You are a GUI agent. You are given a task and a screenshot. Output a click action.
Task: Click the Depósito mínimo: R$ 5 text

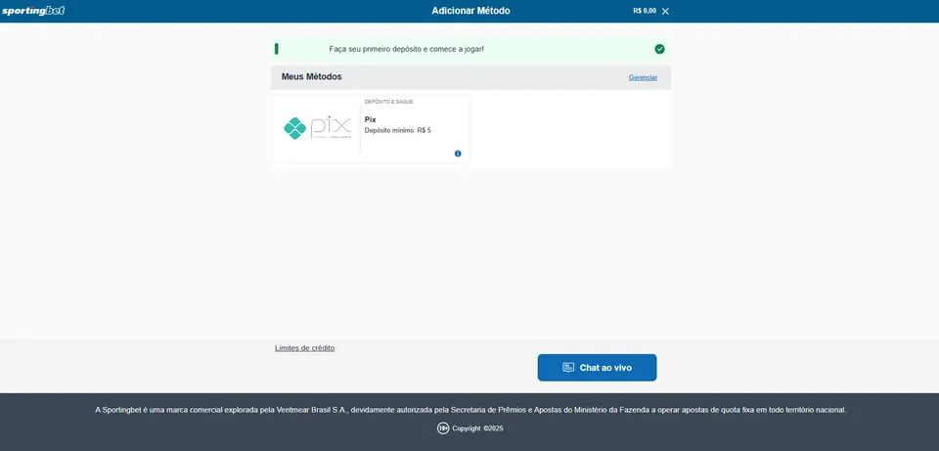[x=397, y=130]
